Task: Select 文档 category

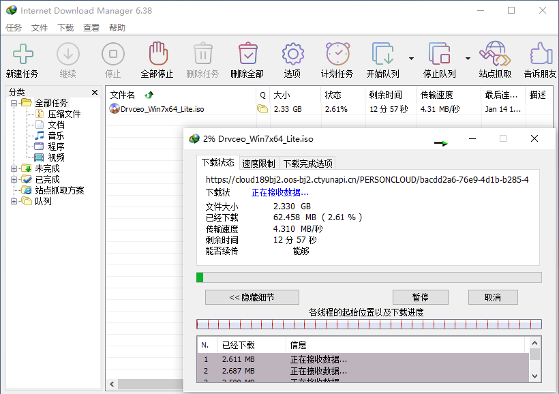Action: [56, 125]
